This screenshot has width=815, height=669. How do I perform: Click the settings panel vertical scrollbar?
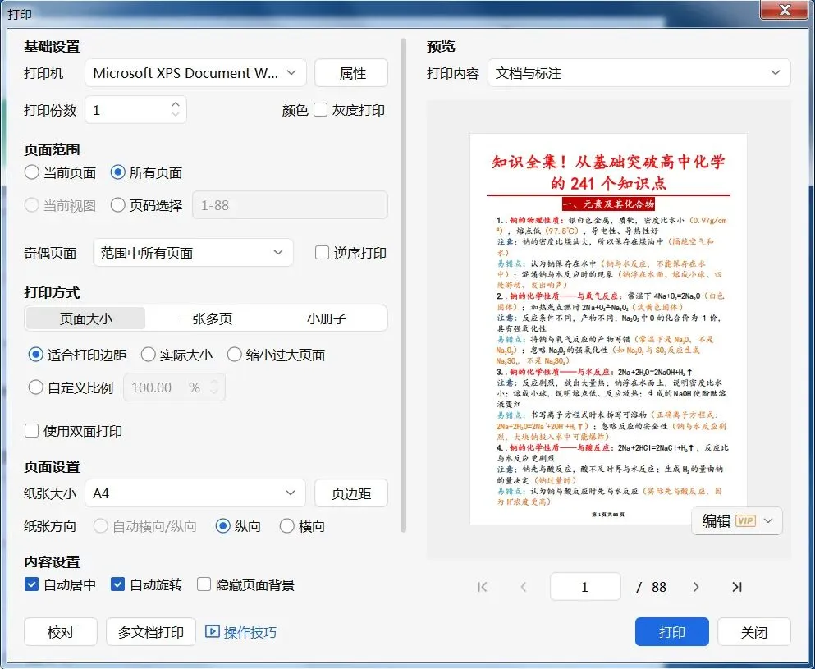(x=403, y=285)
